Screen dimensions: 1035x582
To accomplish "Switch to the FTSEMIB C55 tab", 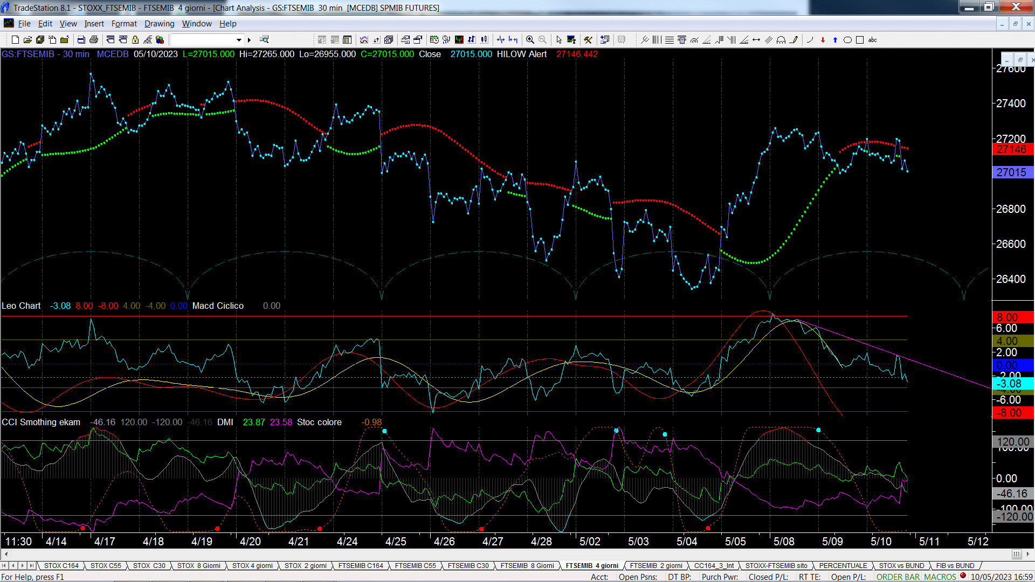I will [415, 566].
